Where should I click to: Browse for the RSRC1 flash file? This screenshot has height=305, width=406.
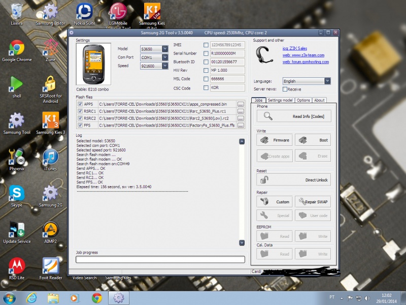(x=241, y=111)
